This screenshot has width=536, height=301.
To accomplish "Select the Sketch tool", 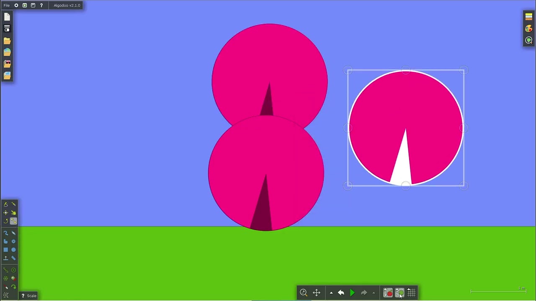I will [6, 204].
